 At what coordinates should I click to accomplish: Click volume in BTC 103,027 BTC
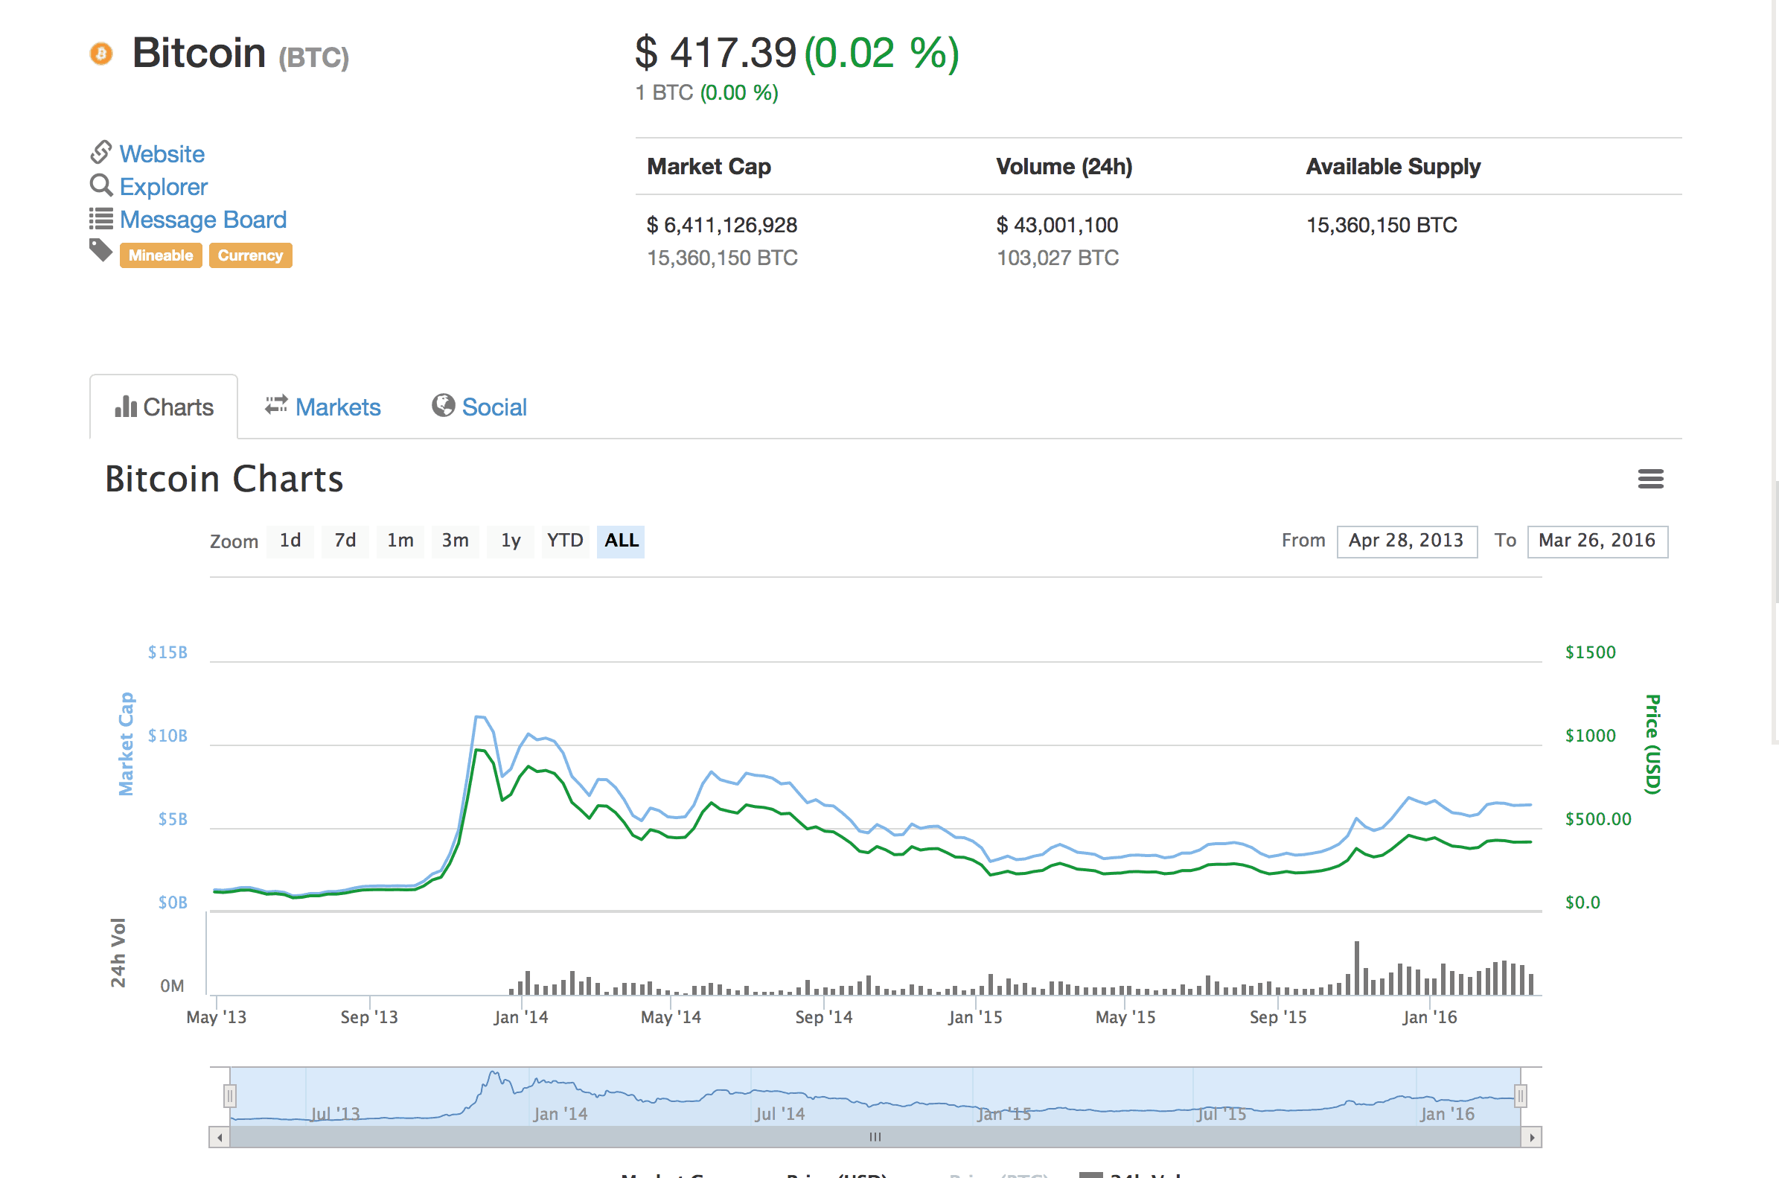(1057, 258)
